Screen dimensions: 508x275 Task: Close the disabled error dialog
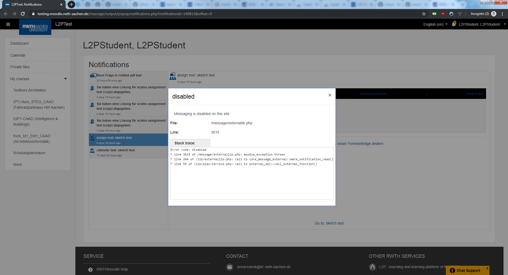[x=330, y=95]
